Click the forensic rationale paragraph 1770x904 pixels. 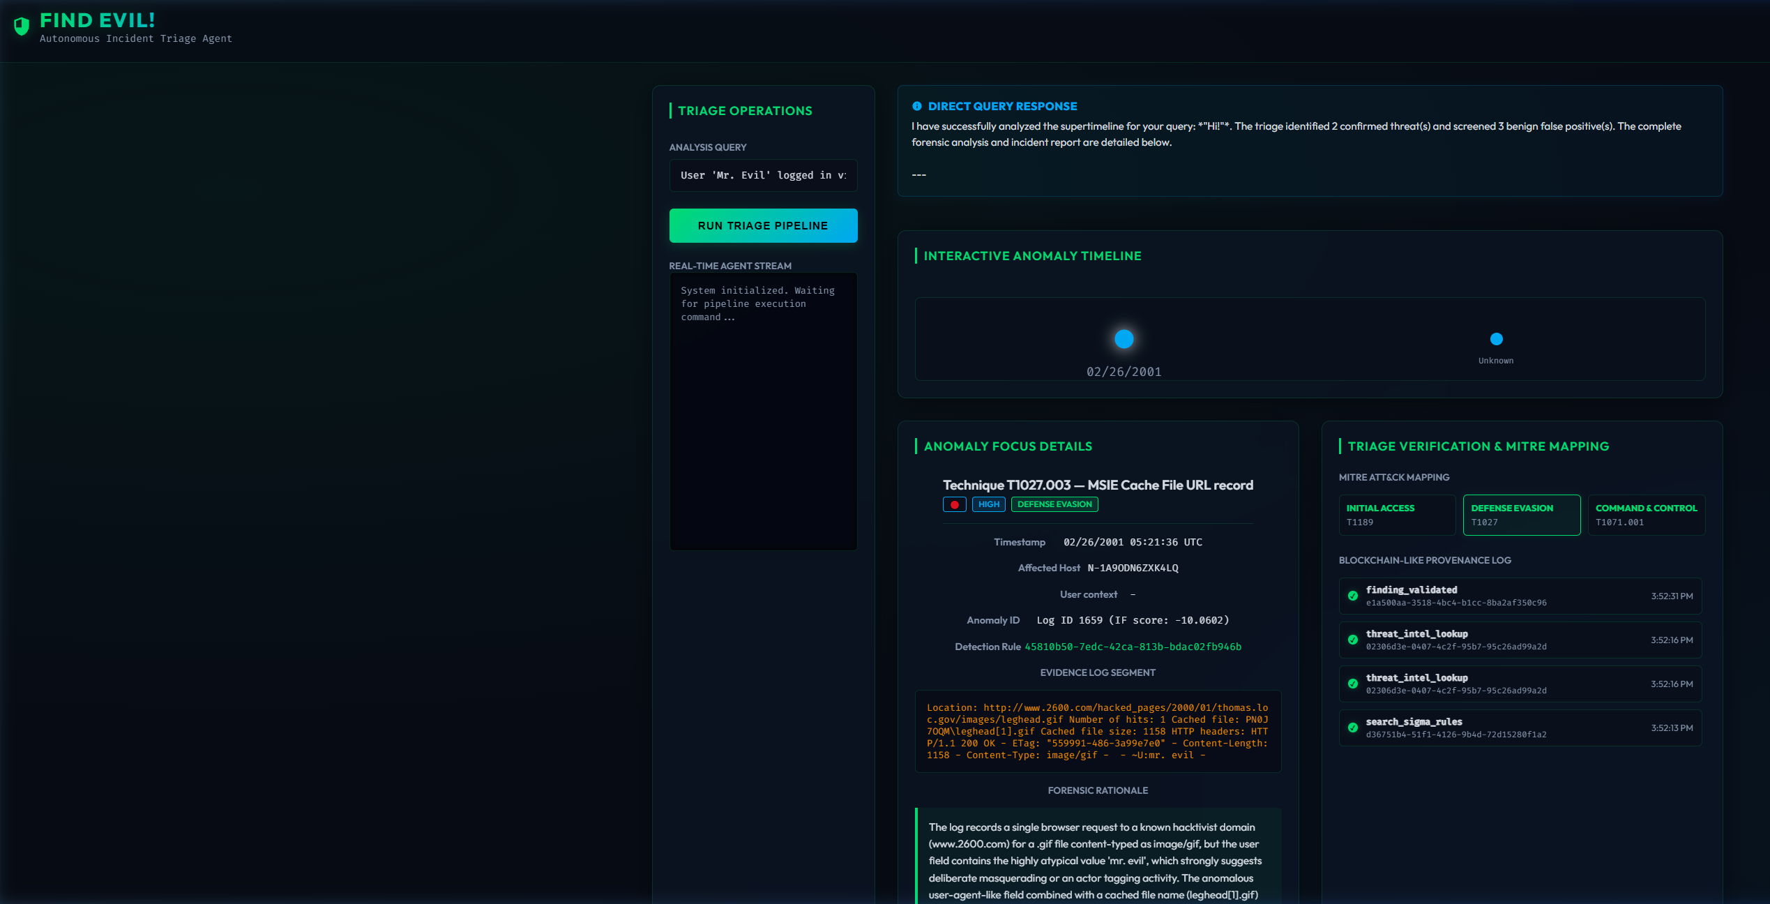(x=1098, y=861)
